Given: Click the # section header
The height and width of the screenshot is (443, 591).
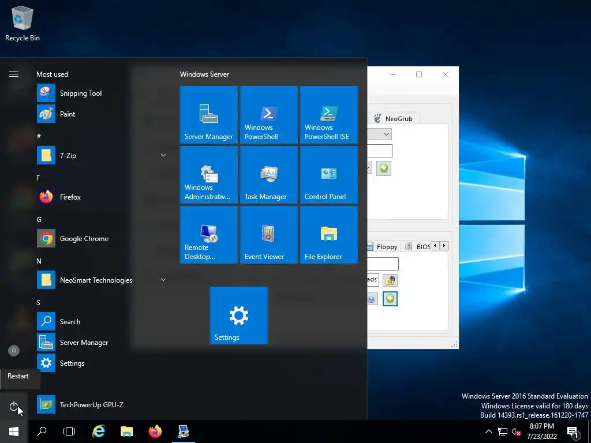Looking at the screenshot, I should (39, 136).
